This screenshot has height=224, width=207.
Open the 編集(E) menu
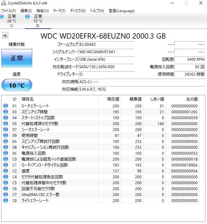26,11
